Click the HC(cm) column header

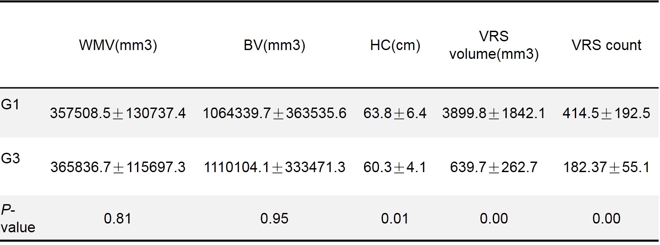[x=395, y=46]
